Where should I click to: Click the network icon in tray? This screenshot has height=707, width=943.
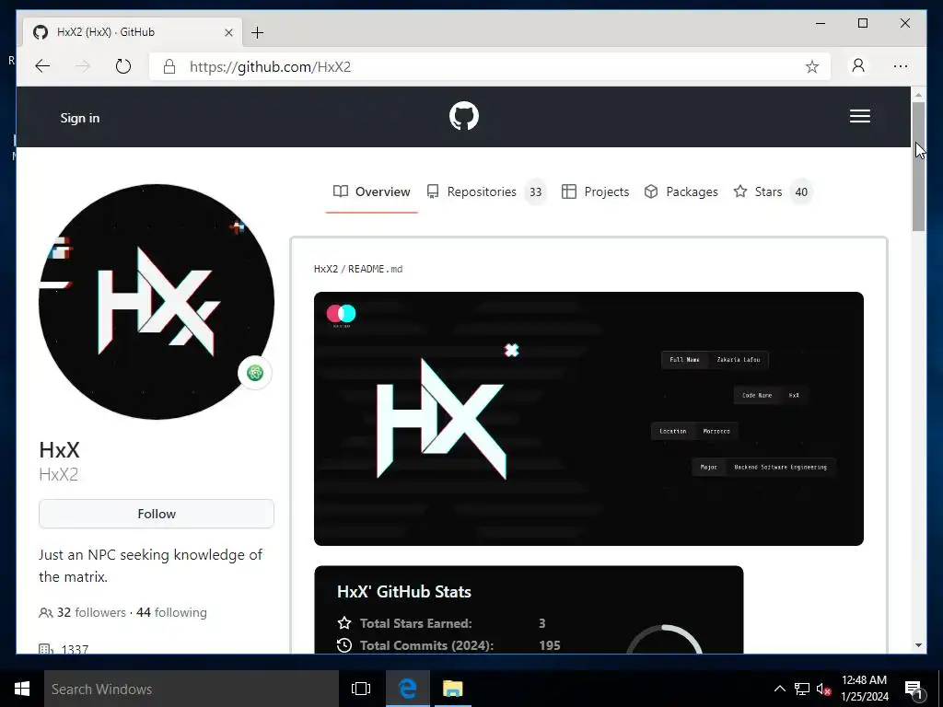coord(802,689)
